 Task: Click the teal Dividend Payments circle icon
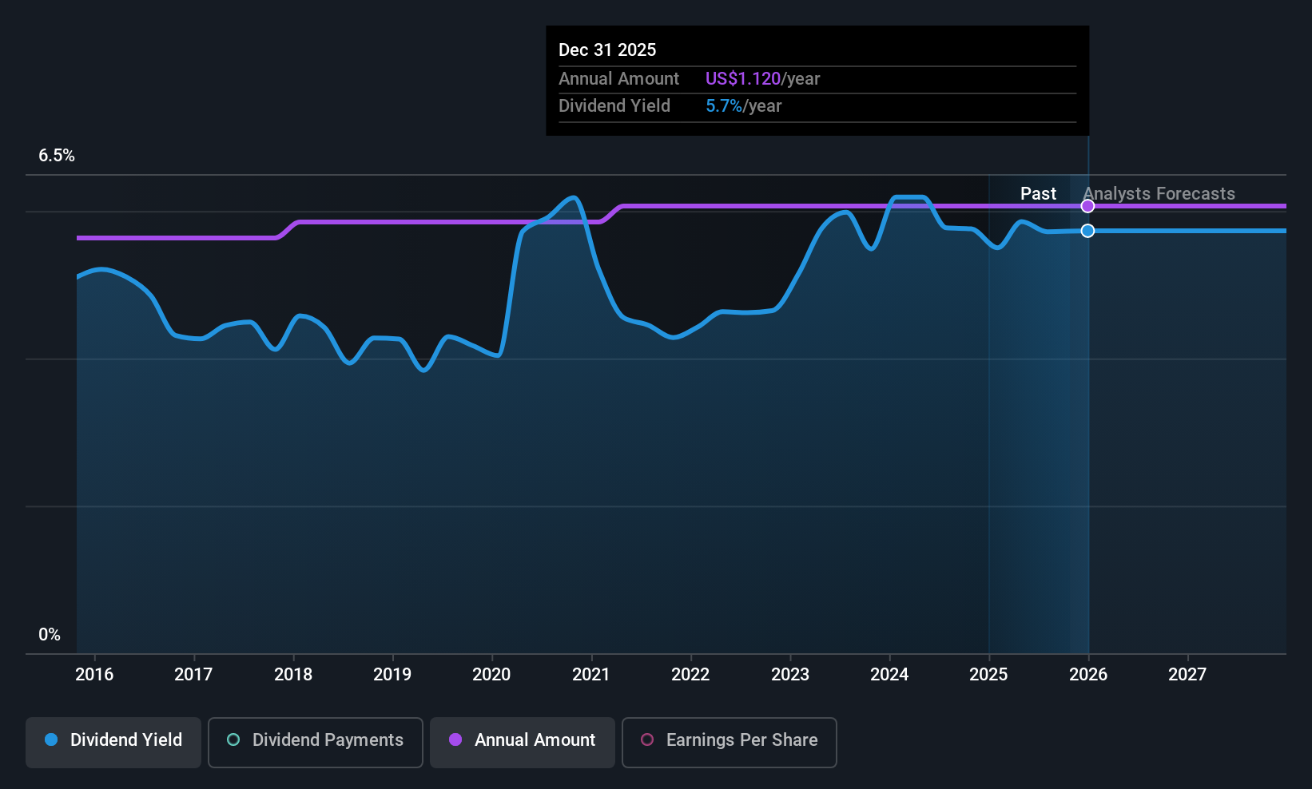tap(233, 740)
